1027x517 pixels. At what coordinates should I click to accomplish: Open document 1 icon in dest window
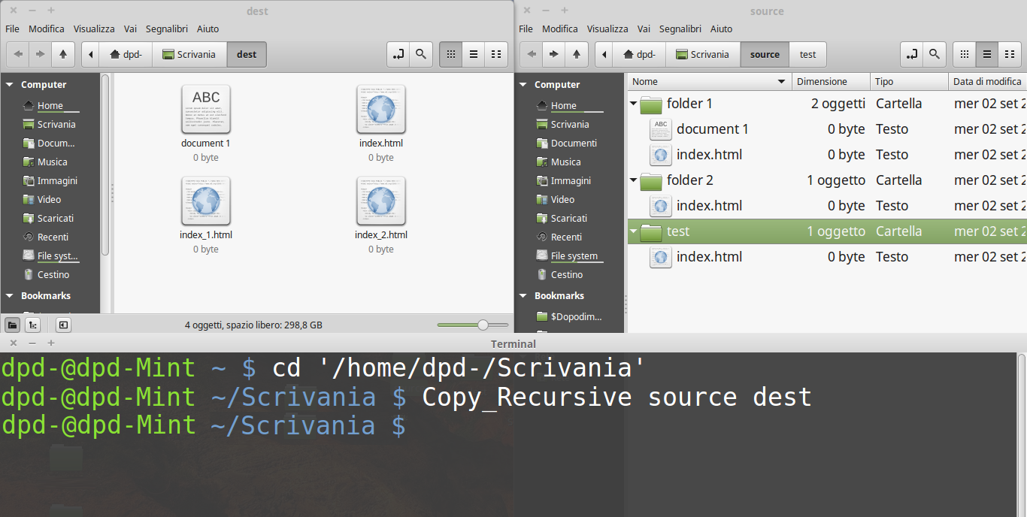pyautogui.click(x=206, y=108)
